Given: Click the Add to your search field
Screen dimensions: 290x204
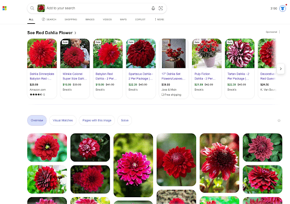Looking at the screenshot, I should [x=97, y=8].
